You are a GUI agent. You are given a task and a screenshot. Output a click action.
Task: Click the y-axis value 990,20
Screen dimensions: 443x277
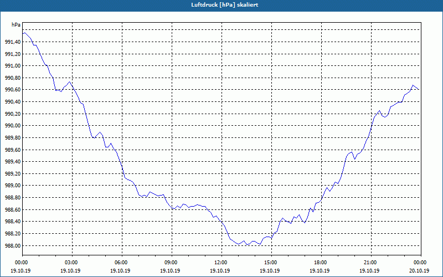click(x=13, y=114)
